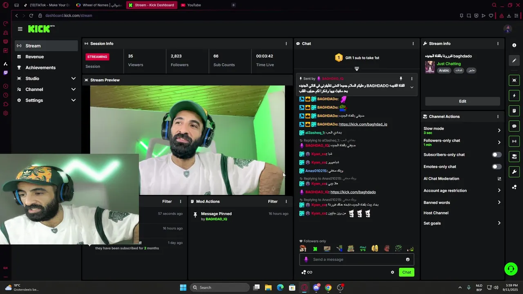523x294 pixels.
Task: Open Chat panel three-dot options menu
Action: click(x=413, y=43)
